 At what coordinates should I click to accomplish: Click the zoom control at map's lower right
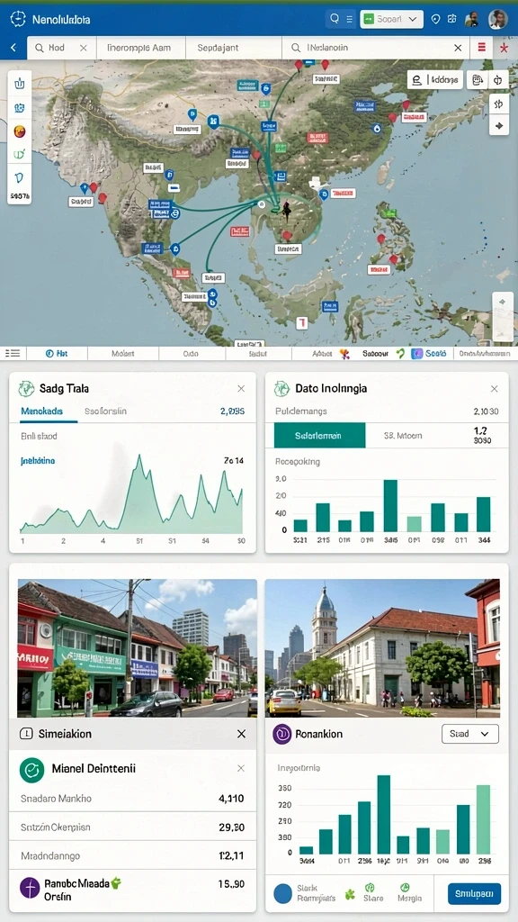click(502, 314)
